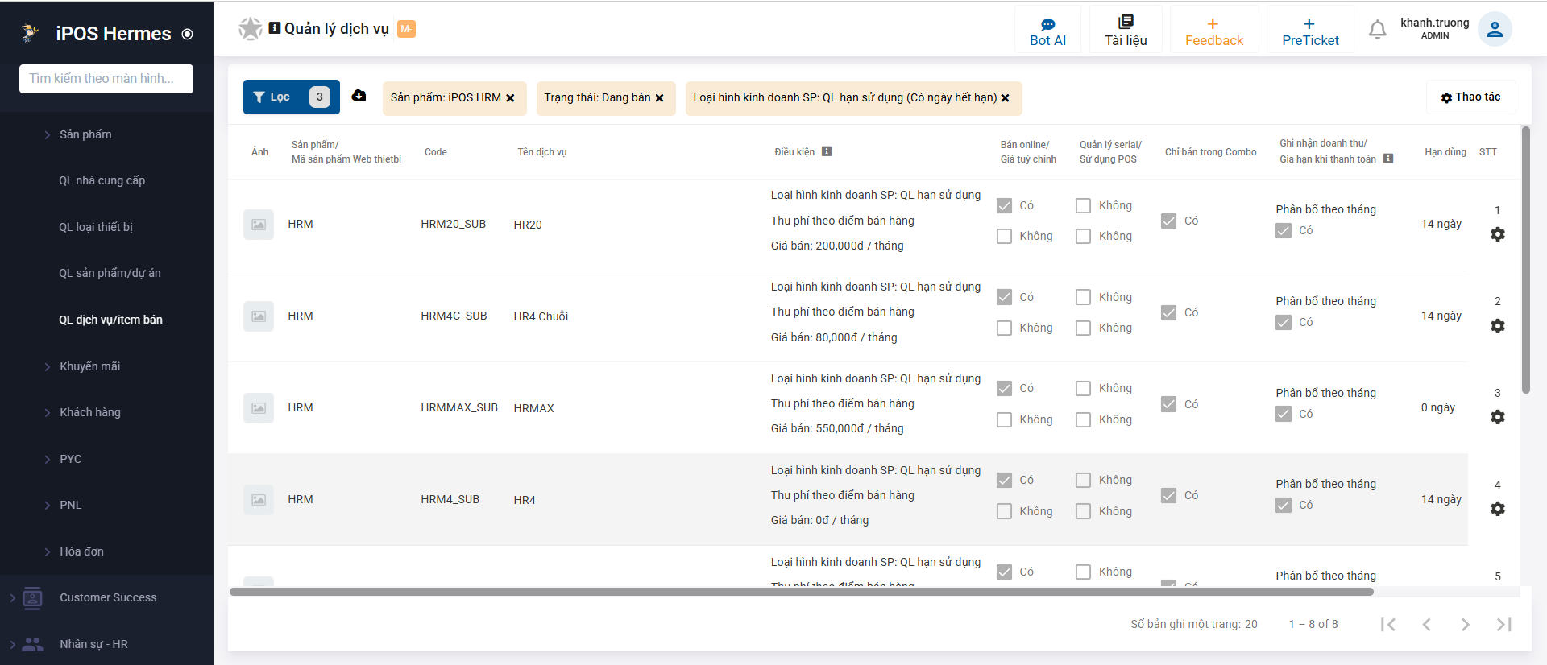
Task: Click the iPOS Hermes logo
Action: 31,33
